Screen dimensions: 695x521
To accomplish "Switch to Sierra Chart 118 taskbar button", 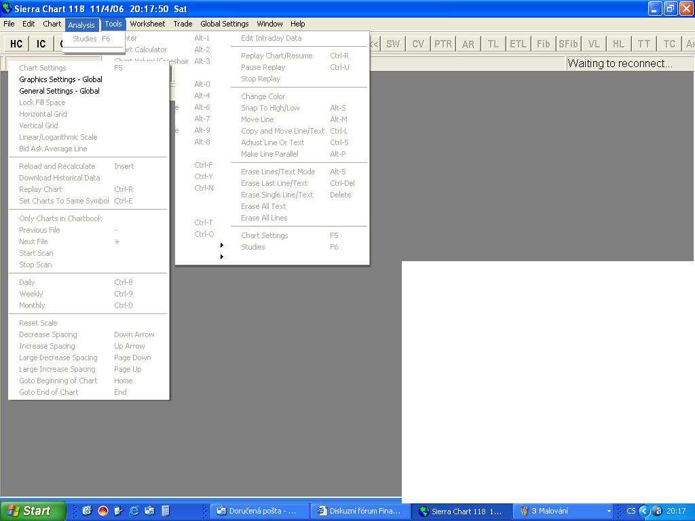I will click(461, 511).
